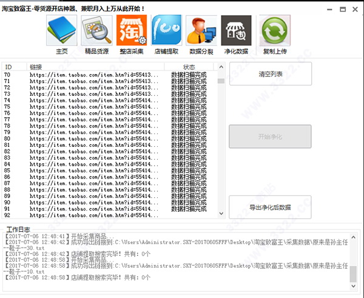This screenshot has height=298, width=364.
Task: Select row with ID 72
Action: [110, 87]
